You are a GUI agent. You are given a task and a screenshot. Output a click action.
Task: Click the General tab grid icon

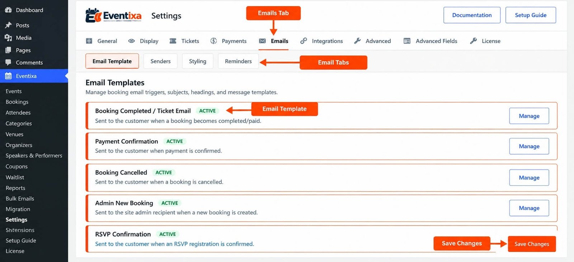(89, 41)
